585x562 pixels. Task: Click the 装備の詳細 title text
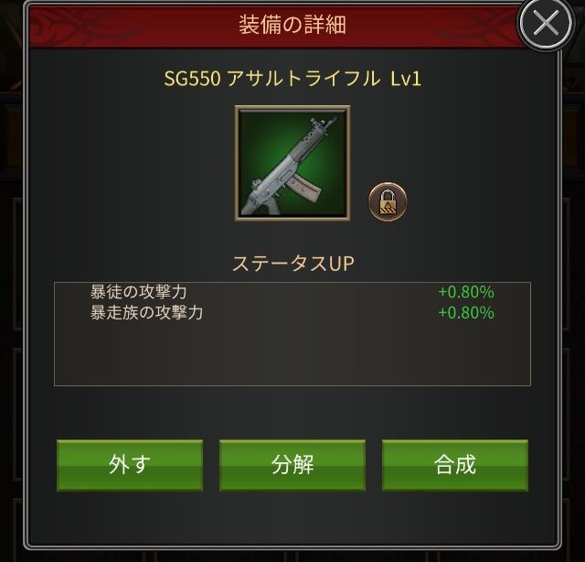(x=292, y=25)
